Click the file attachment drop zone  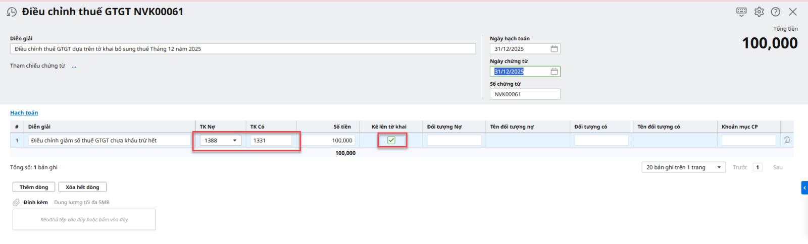click(x=84, y=220)
